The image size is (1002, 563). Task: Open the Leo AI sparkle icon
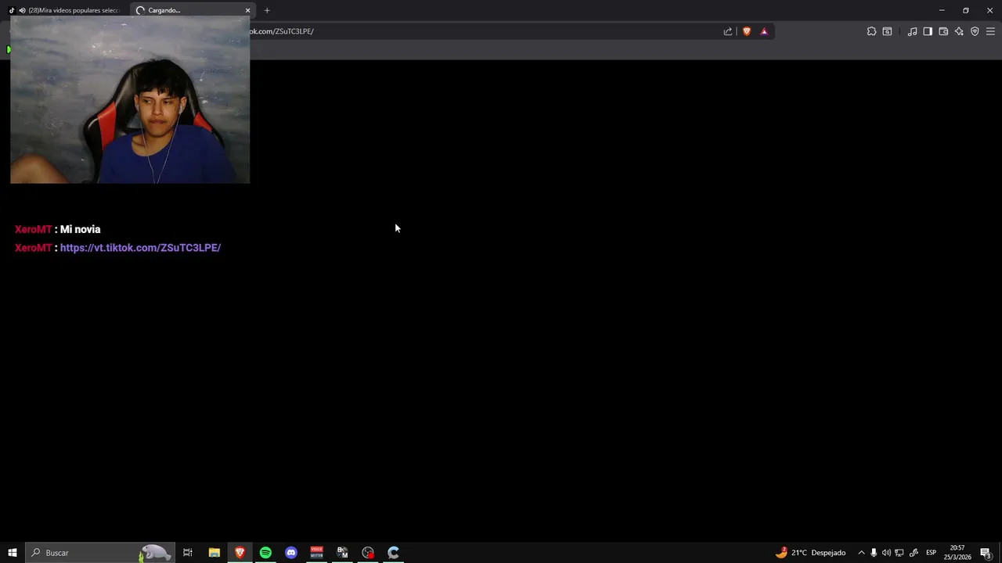click(x=959, y=31)
